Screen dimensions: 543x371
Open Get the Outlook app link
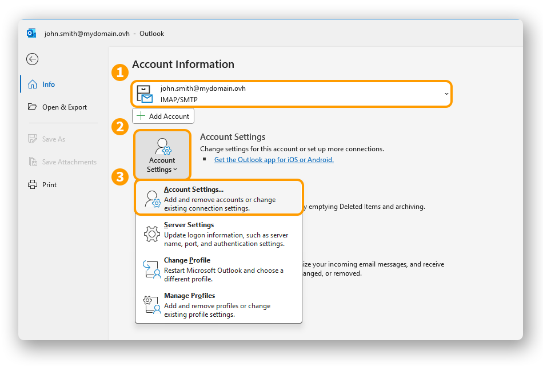pyautogui.click(x=274, y=160)
